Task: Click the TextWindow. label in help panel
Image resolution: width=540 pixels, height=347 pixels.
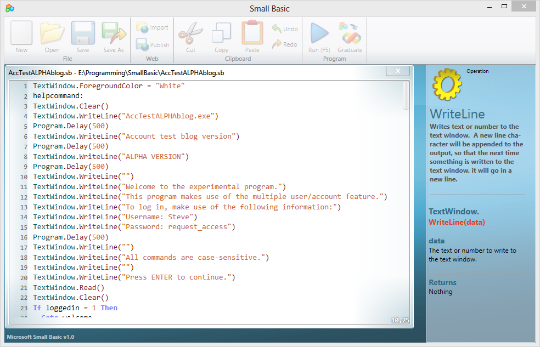Action: pos(454,212)
